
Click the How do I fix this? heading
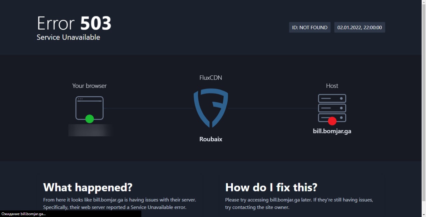(x=271, y=187)
